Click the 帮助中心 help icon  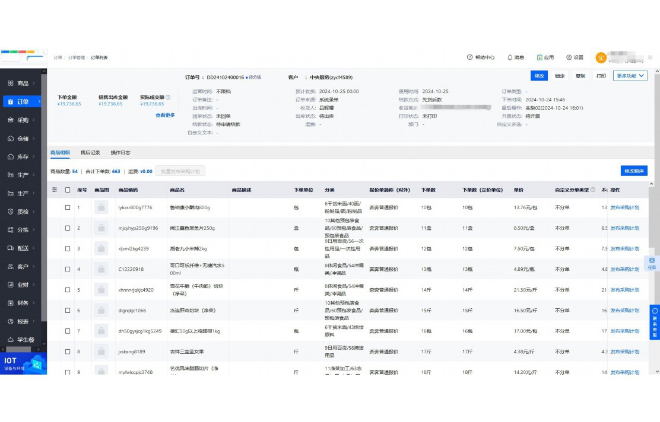coord(470,57)
